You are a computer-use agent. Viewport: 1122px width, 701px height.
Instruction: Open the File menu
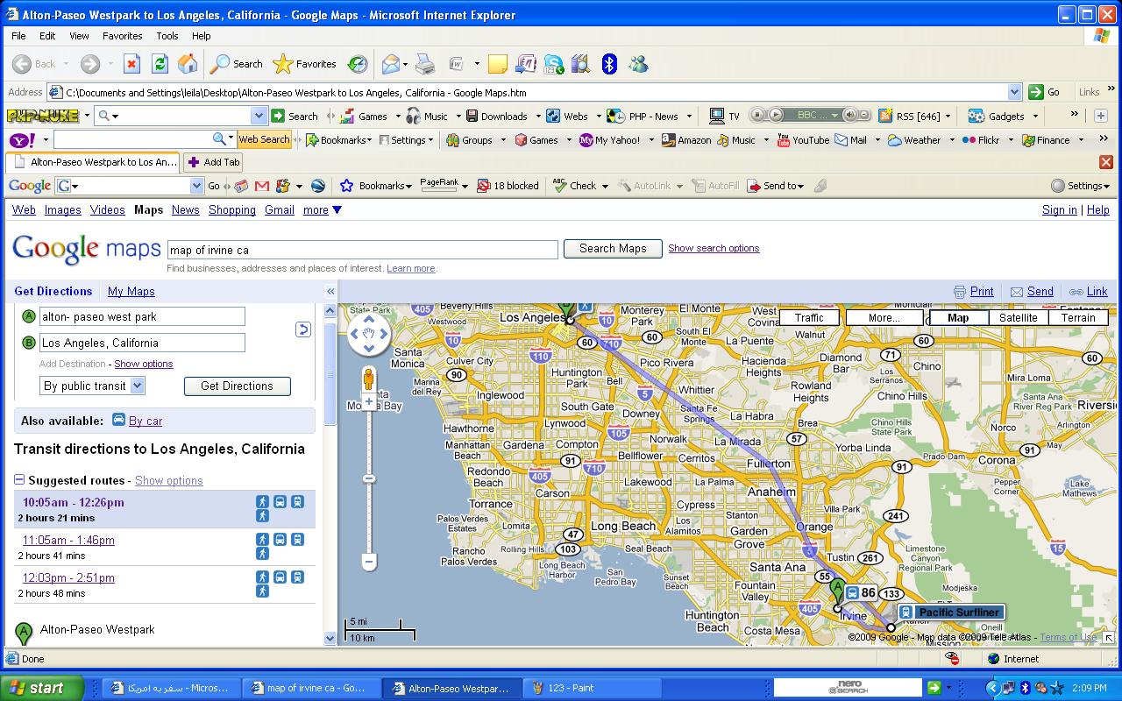tap(18, 36)
